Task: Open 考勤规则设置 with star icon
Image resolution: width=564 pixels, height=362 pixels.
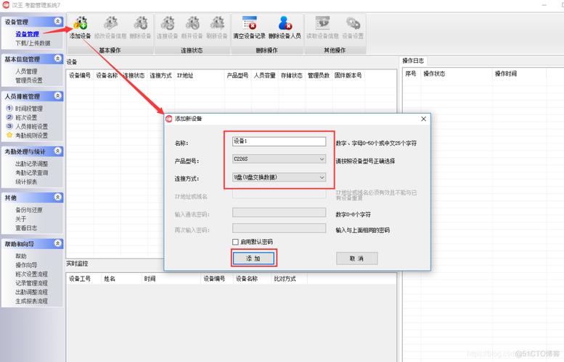Action: pyautogui.click(x=31, y=135)
